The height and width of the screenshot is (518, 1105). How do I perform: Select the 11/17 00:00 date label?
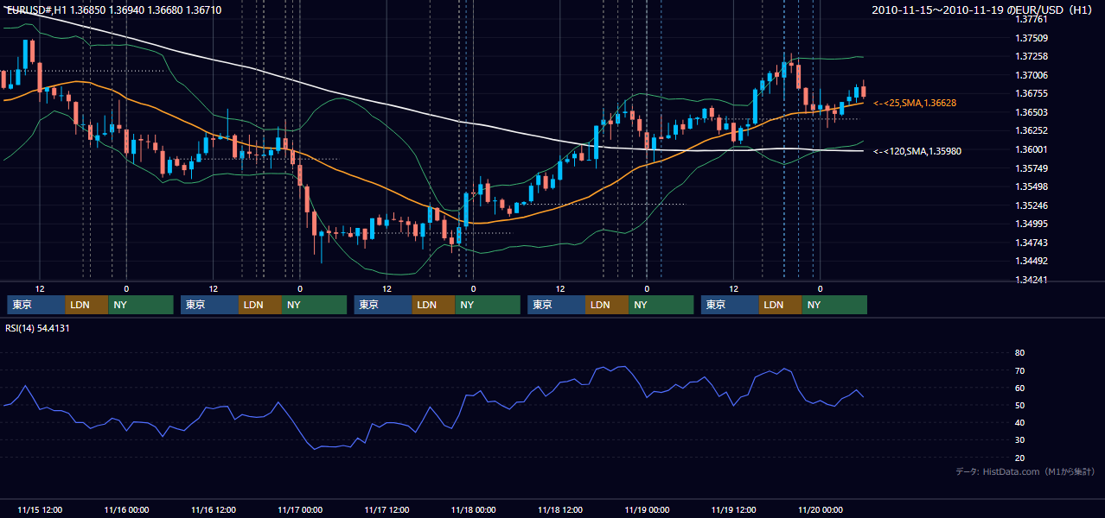pos(300,509)
